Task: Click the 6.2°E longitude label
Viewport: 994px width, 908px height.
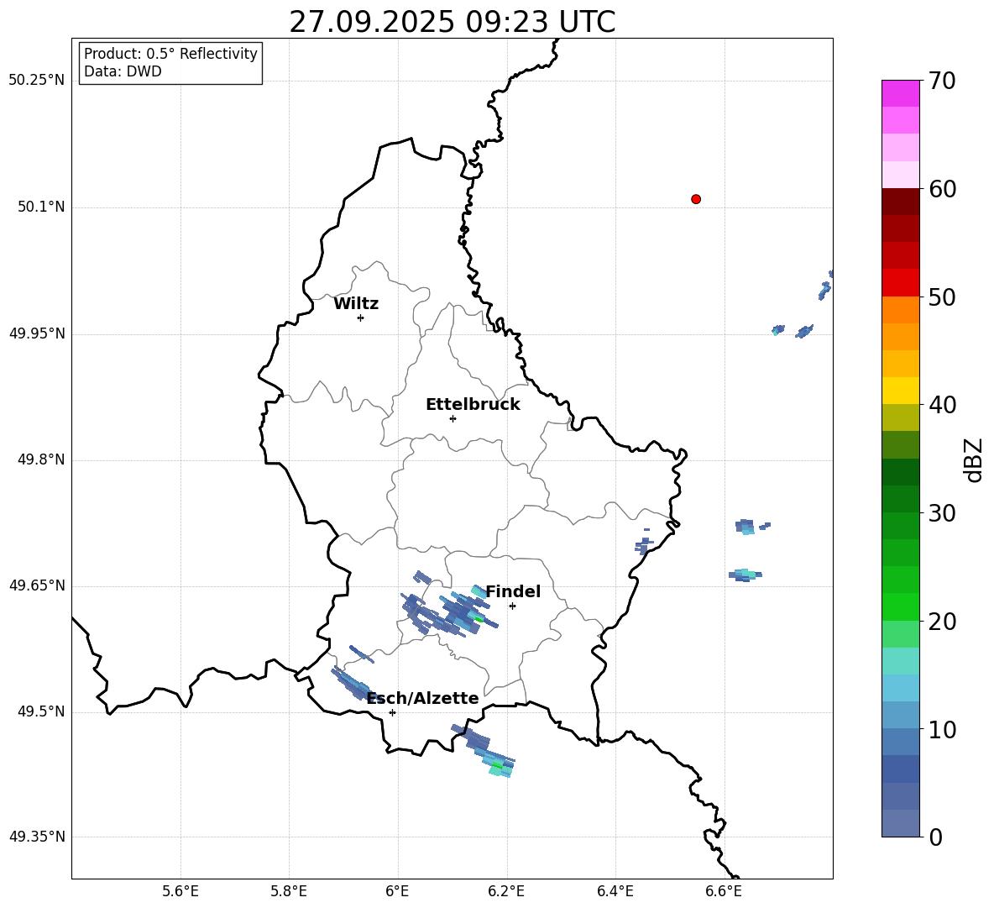Action: 506,891
